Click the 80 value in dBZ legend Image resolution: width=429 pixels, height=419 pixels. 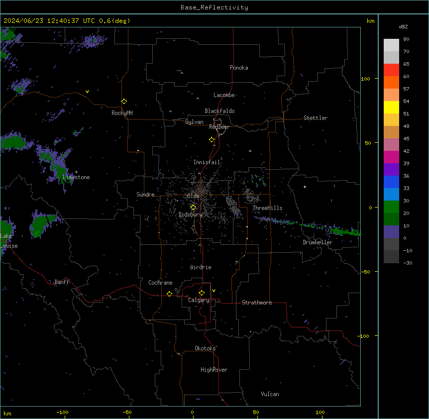406,39
